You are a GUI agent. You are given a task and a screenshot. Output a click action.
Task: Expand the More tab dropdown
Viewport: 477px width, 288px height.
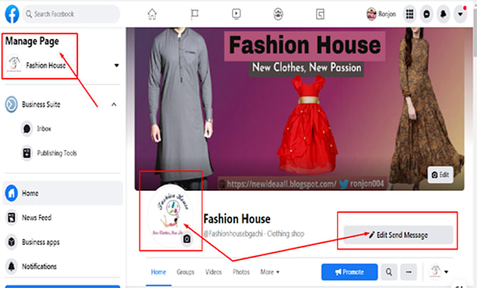270,272
